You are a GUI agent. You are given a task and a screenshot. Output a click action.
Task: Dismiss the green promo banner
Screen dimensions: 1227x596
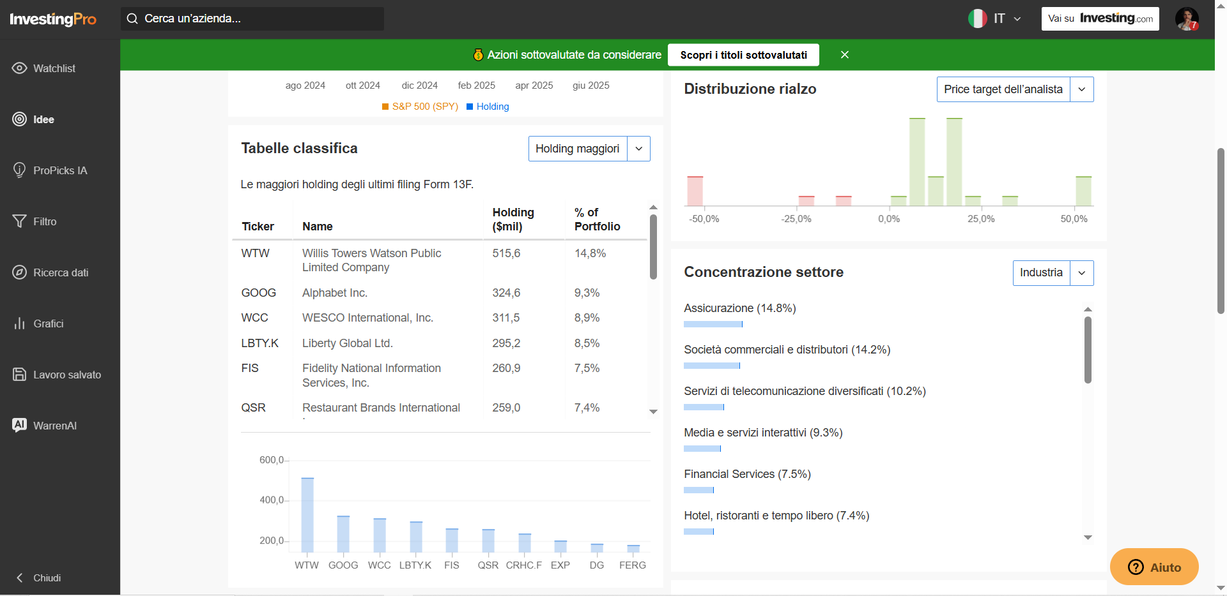(845, 55)
